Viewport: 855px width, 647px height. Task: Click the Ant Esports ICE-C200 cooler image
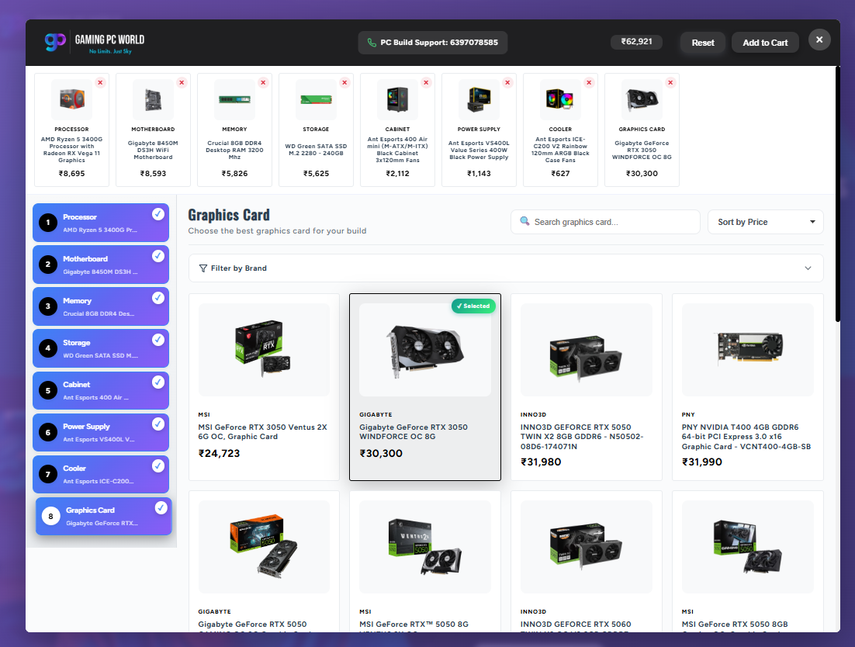point(560,100)
